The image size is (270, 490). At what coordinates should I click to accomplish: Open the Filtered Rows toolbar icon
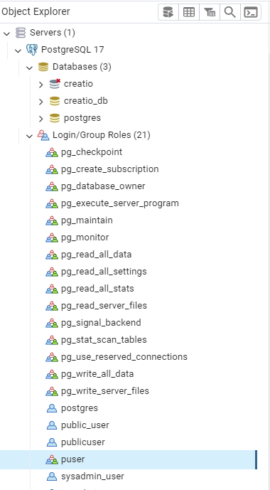(x=210, y=13)
